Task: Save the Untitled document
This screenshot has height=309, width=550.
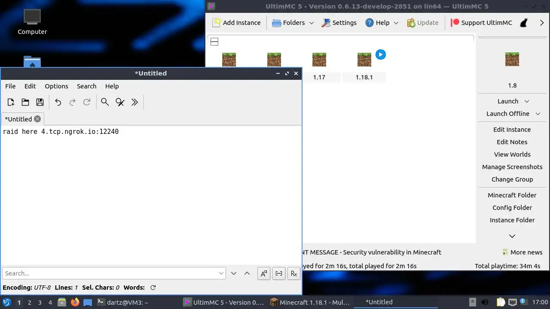Action: click(x=40, y=102)
